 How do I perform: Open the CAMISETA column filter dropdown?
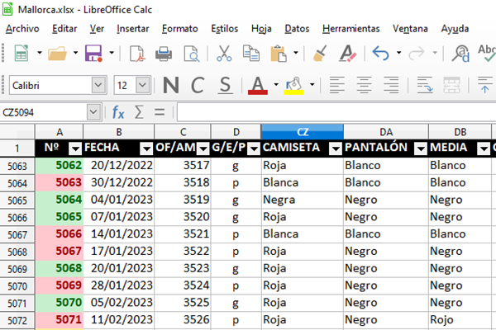coord(335,148)
